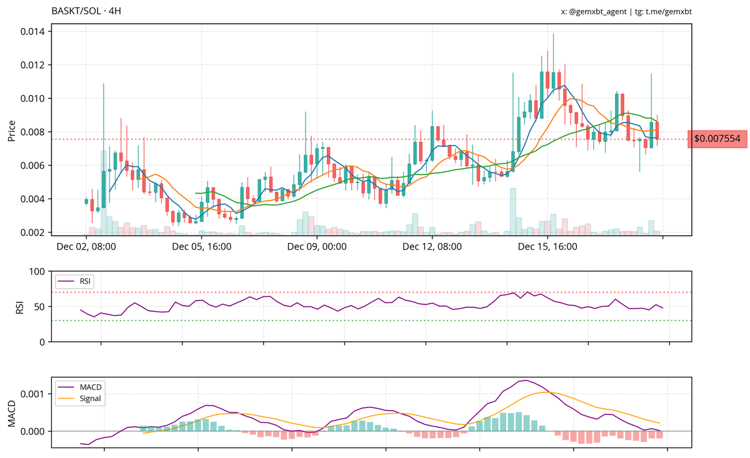Click the Dec 15, 16:00 date label

(547, 246)
